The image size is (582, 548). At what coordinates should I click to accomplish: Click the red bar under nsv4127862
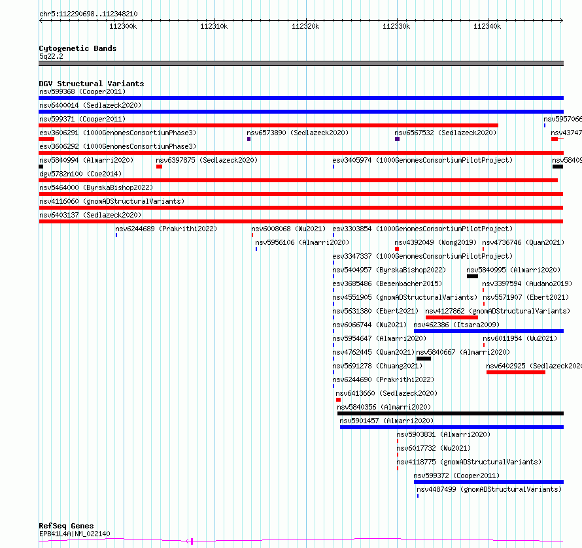pos(452,317)
